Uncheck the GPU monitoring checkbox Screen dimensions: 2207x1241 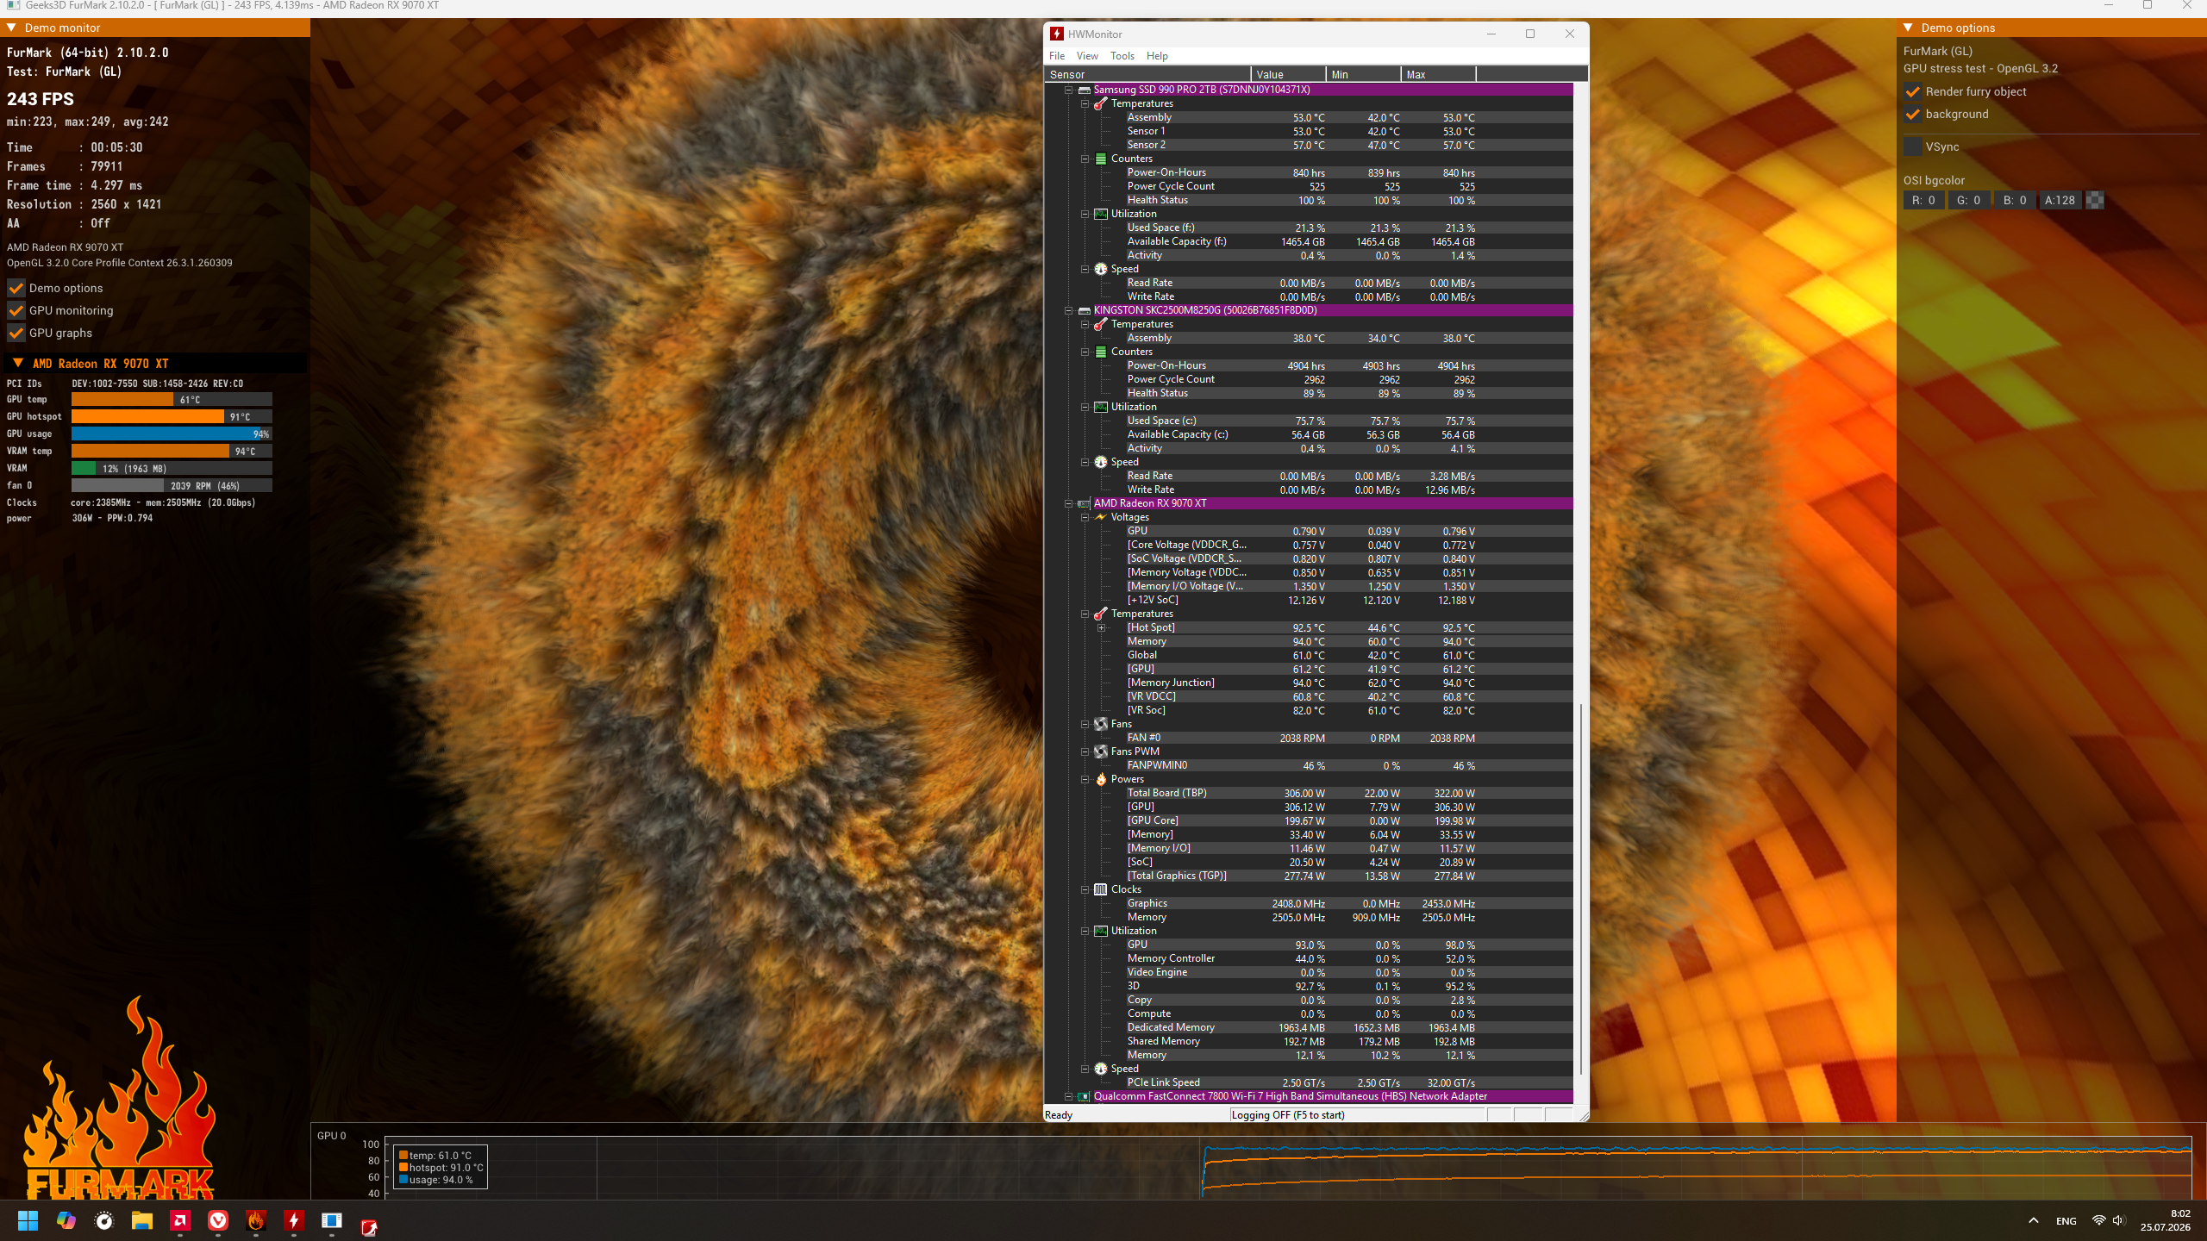tap(16, 310)
